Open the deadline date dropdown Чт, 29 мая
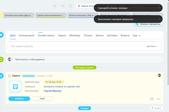 (54, 82)
